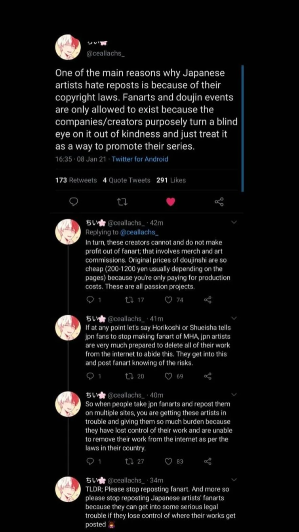
Task: Reply to the main tweet
Action: [x=73, y=202]
